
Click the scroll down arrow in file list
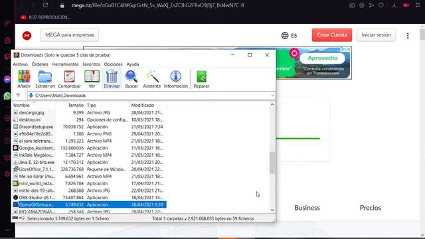[272, 210]
